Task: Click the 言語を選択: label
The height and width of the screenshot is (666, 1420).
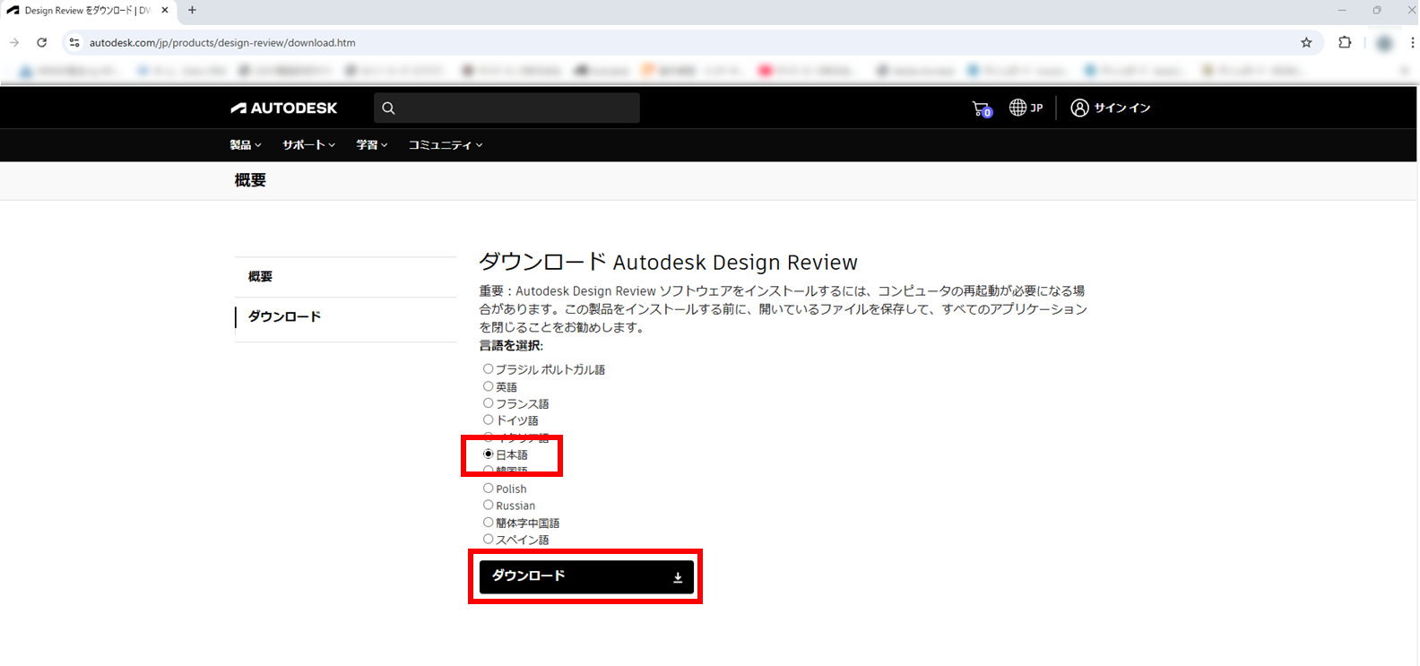Action: (511, 346)
